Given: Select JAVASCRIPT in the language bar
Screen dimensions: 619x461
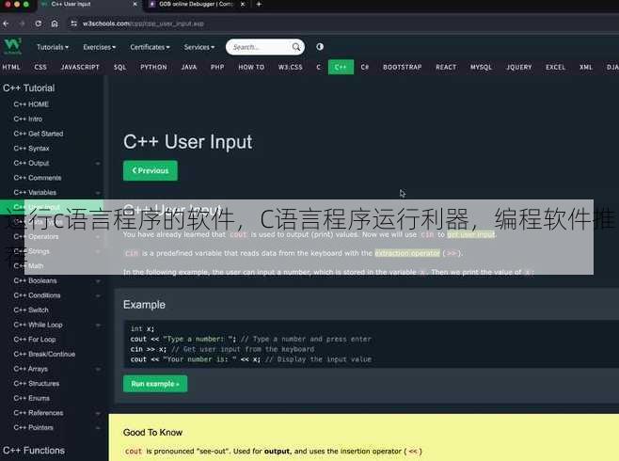Looking at the screenshot, I should click(x=80, y=67).
